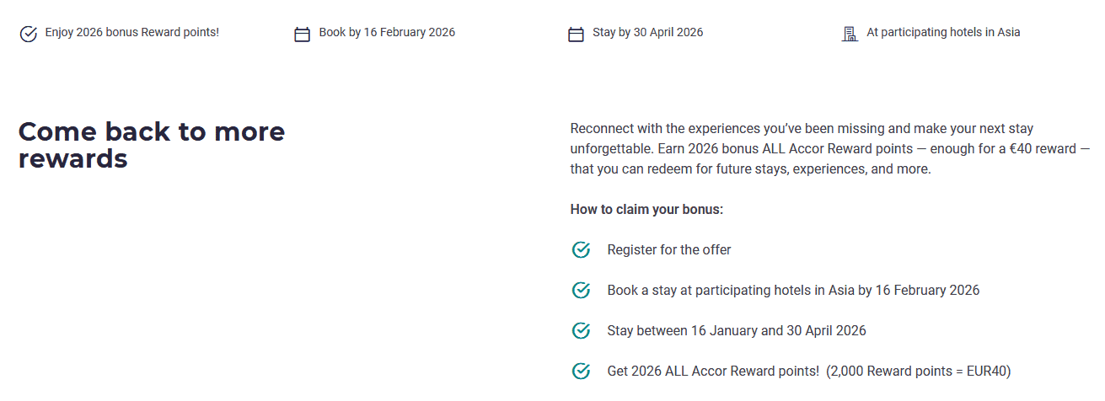Click the Come back to more rewards heading

coord(152,145)
